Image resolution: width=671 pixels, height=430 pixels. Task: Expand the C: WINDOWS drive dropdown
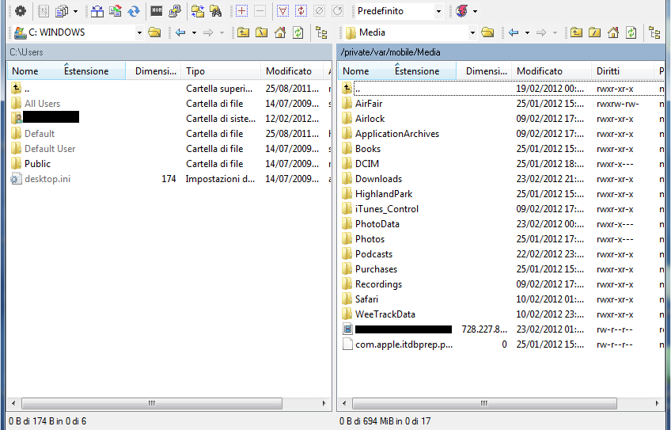pos(139,32)
